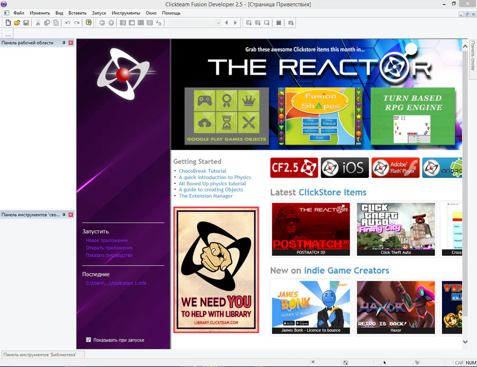Open the Event list editor icon

click(149, 23)
